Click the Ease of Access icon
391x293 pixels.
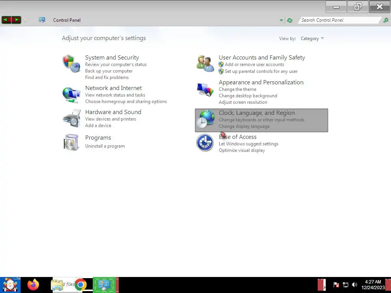point(205,143)
